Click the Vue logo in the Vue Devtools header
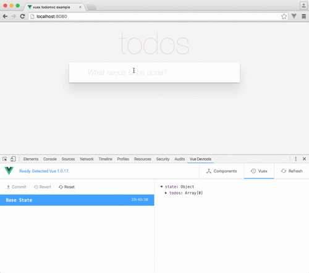 [9, 170]
